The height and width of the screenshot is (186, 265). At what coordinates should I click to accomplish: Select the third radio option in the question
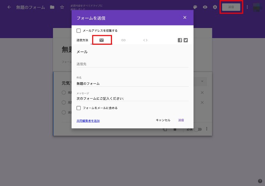coord(64,112)
